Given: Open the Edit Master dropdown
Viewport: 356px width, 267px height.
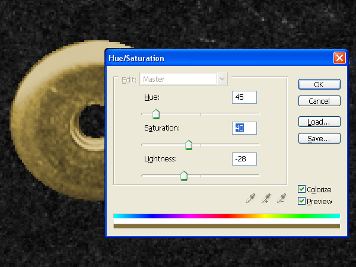Looking at the screenshot, I should pos(184,79).
